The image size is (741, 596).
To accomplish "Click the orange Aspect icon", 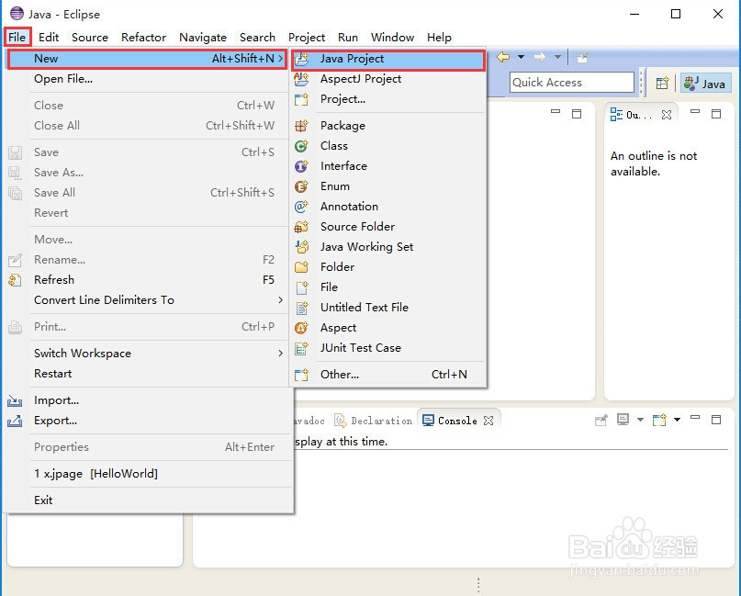I will [301, 328].
